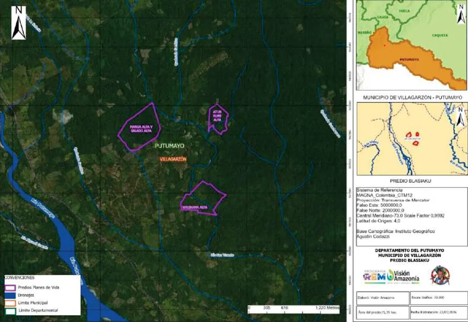
Task: Click the north arrow in the municipality inset map
Action: (x=461, y=117)
